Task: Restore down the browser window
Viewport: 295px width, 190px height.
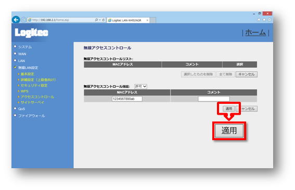Action: click(x=260, y=13)
